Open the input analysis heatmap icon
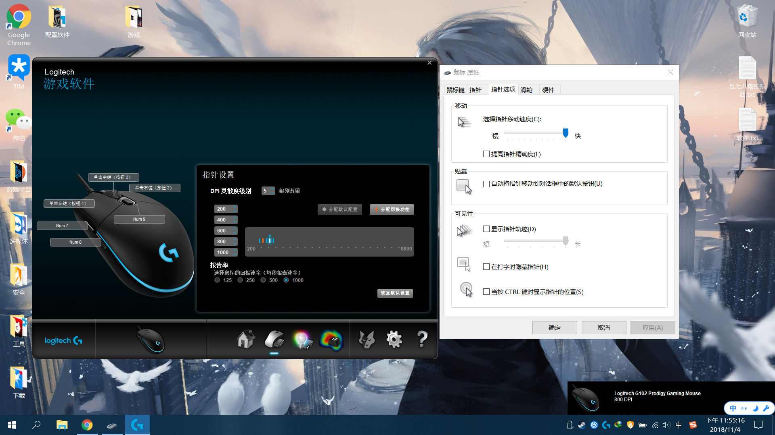This screenshot has height=435, width=775. tap(331, 340)
